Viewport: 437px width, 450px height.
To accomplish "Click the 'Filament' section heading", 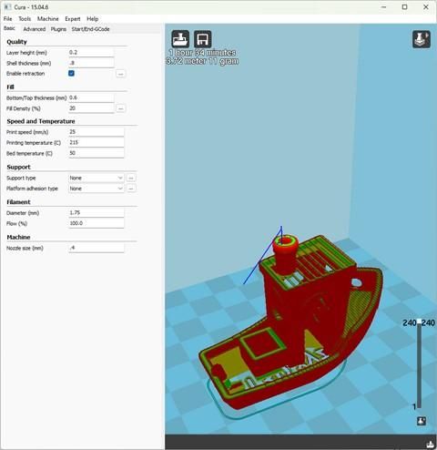I will point(18,202).
